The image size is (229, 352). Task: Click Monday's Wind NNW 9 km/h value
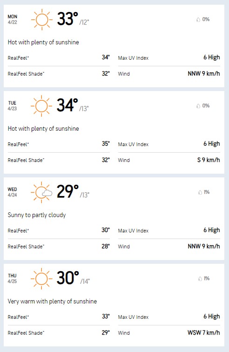[x=204, y=74]
